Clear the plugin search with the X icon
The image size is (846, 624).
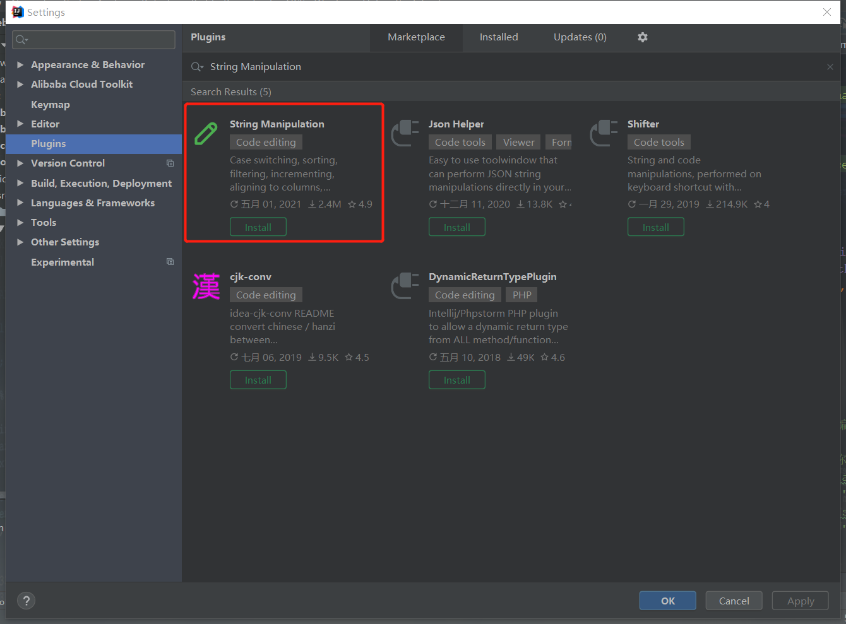pyautogui.click(x=830, y=67)
